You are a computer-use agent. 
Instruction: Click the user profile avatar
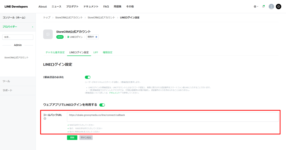tap(271, 6)
